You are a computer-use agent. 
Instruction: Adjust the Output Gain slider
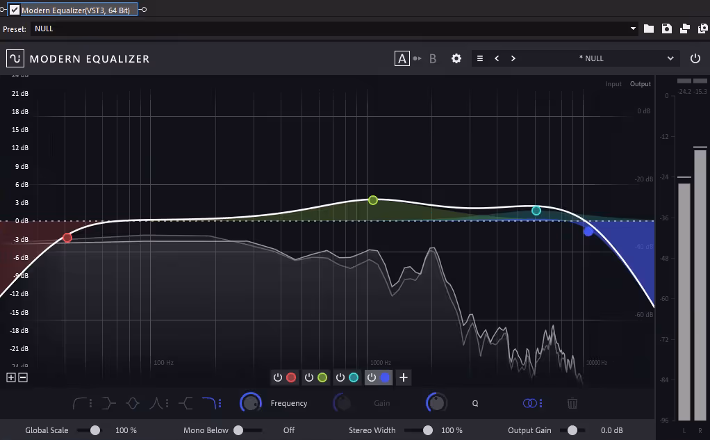coord(572,430)
